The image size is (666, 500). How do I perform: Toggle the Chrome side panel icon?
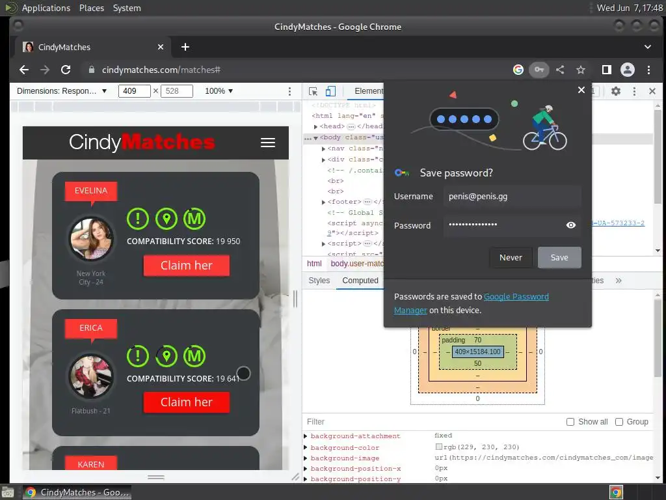click(x=607, y=70)
